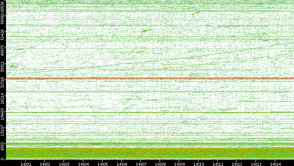Click the 14:08 time axis label
This screenshot has width=294, height=166.
point(160,164)
